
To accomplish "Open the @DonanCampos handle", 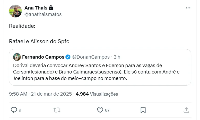I will (x=91, y=57).
